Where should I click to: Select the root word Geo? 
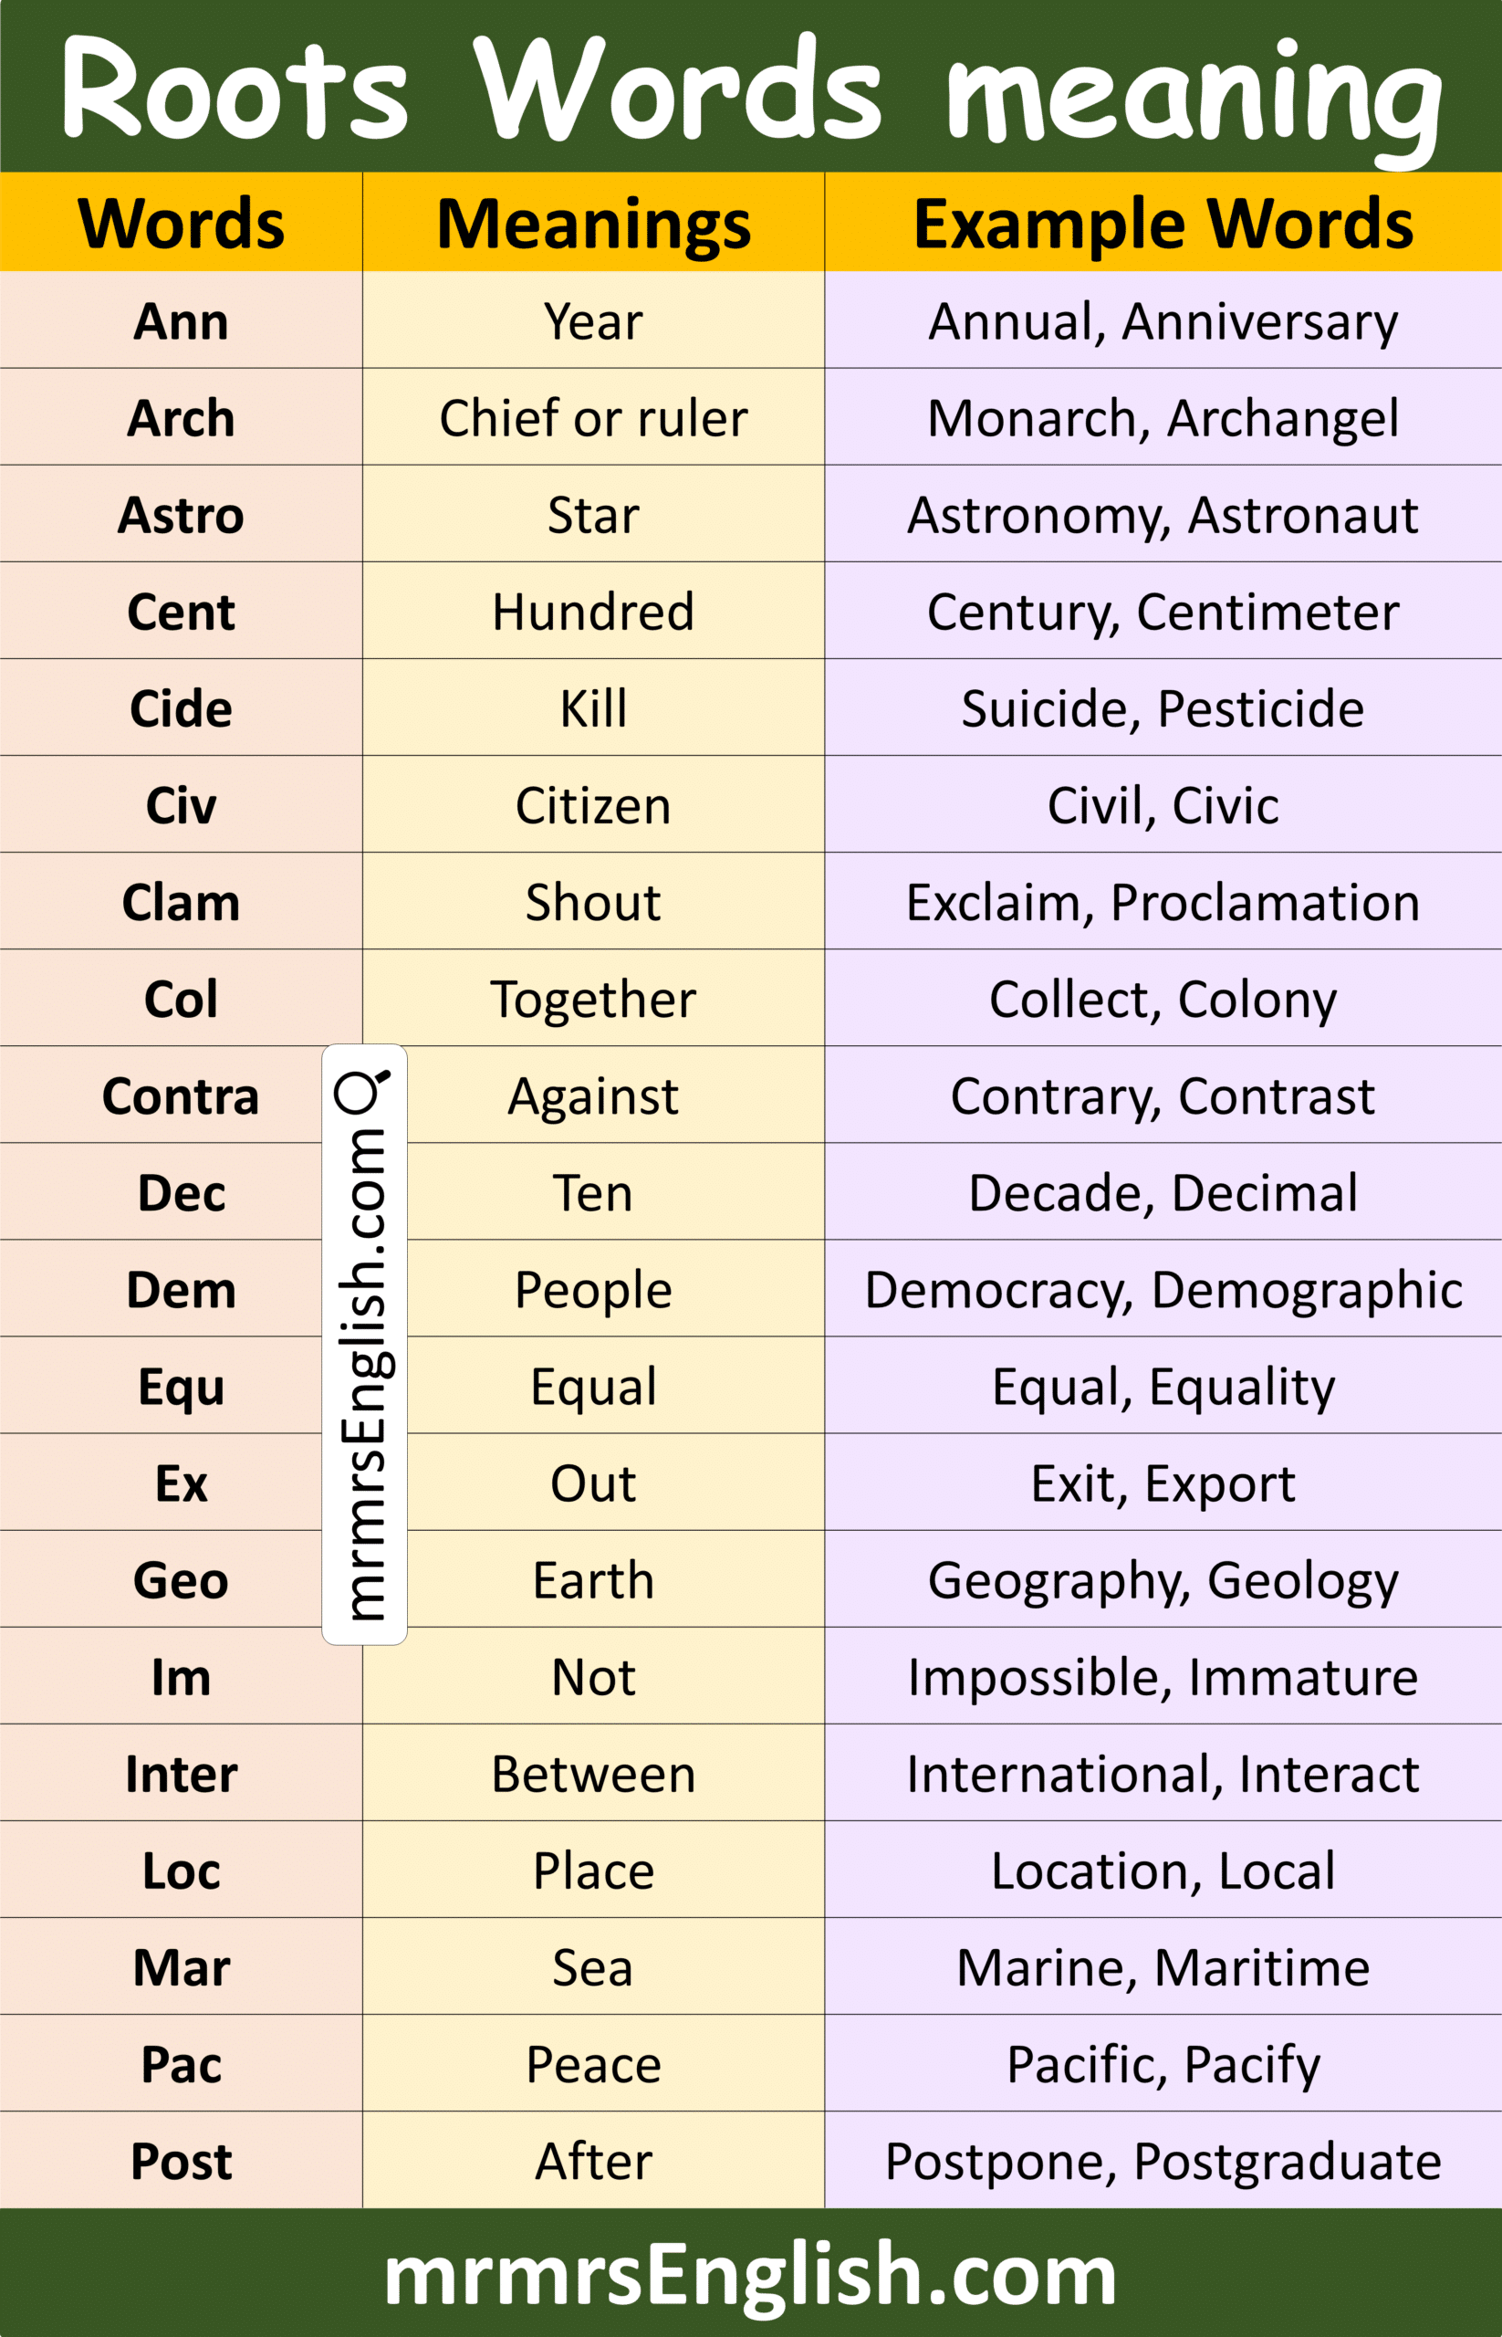pos(182,1580)
